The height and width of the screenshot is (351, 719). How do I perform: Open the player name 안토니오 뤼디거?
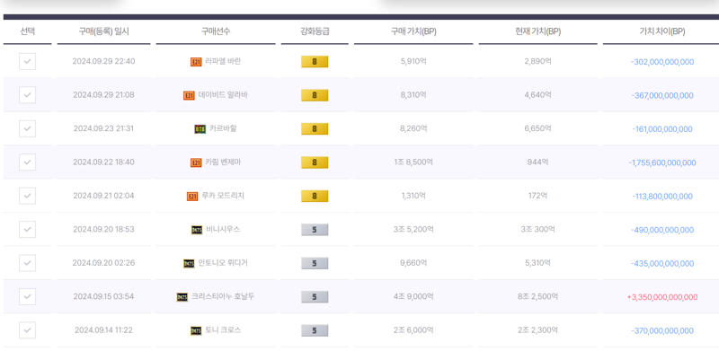(x=223, y=263)
